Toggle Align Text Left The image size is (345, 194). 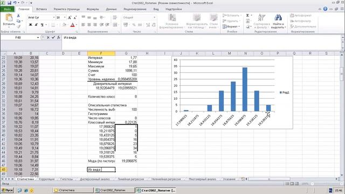coord(84,25)
